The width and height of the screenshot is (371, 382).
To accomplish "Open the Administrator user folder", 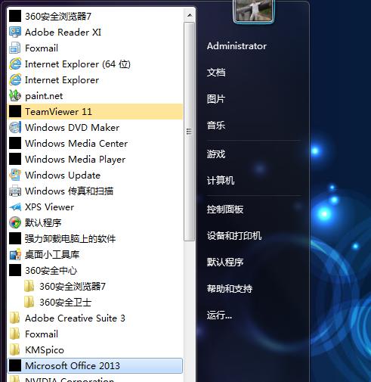I will click(x=237, y=46).
